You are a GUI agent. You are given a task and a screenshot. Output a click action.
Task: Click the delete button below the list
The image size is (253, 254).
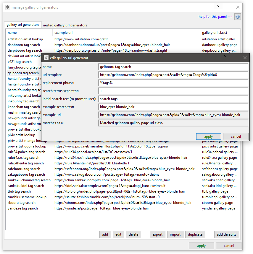(133, 234)
